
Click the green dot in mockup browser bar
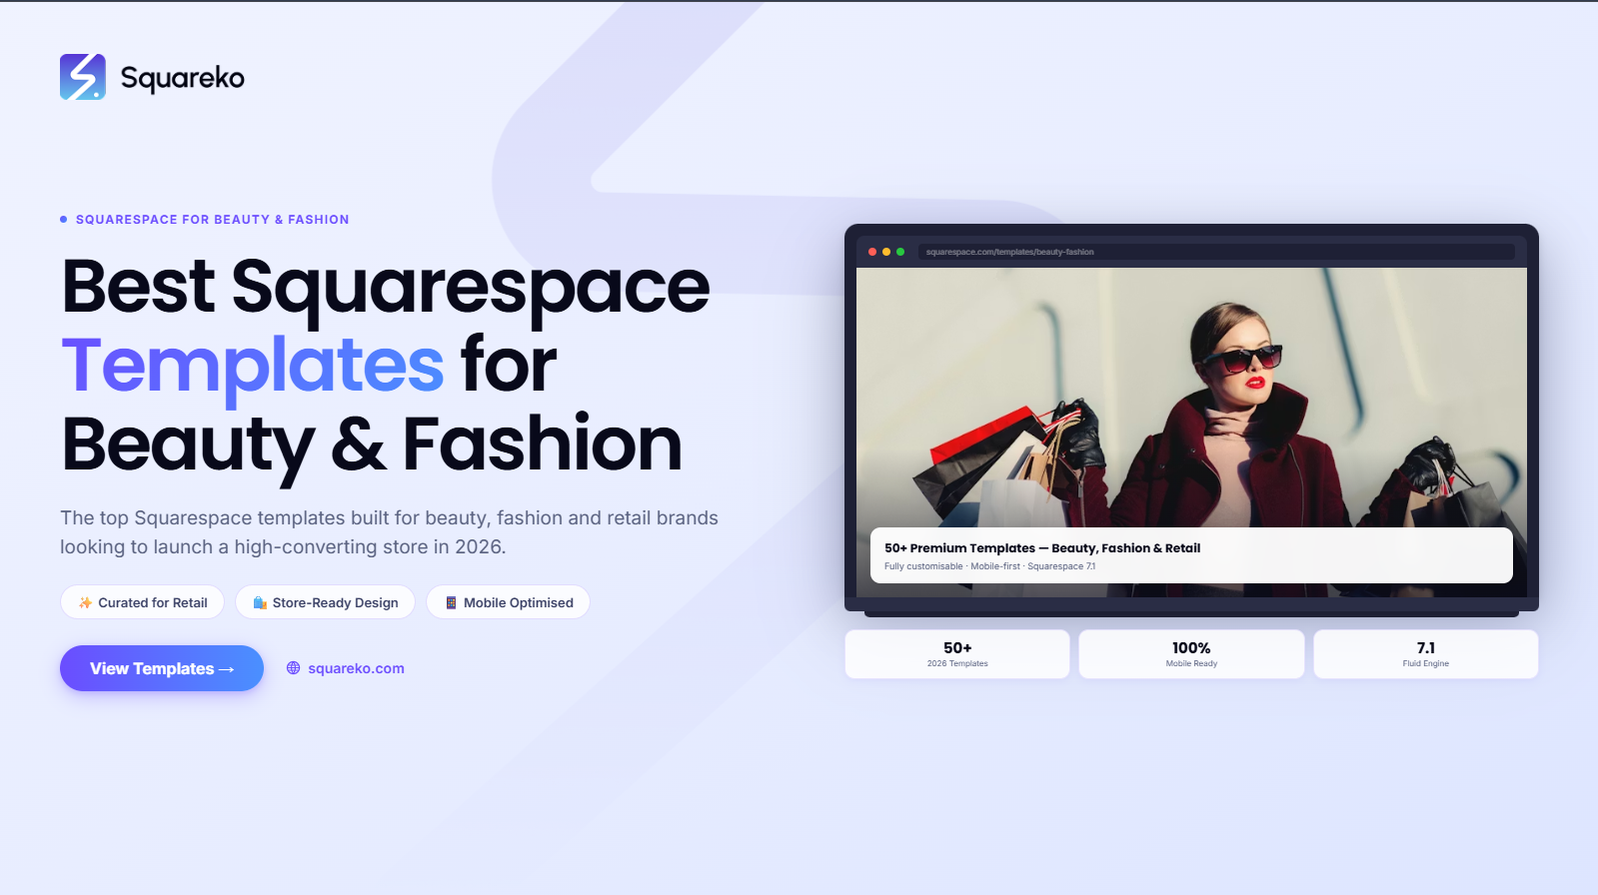(x=900, y=252)
